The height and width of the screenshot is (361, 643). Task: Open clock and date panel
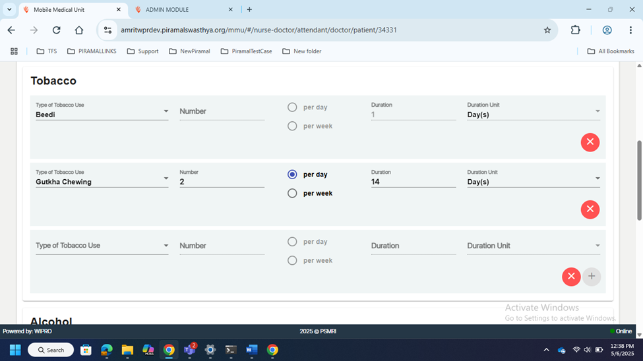tap(622, 350)
